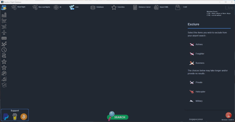
Task: Exclude Helicopter from the search
Action: (192, 92)
